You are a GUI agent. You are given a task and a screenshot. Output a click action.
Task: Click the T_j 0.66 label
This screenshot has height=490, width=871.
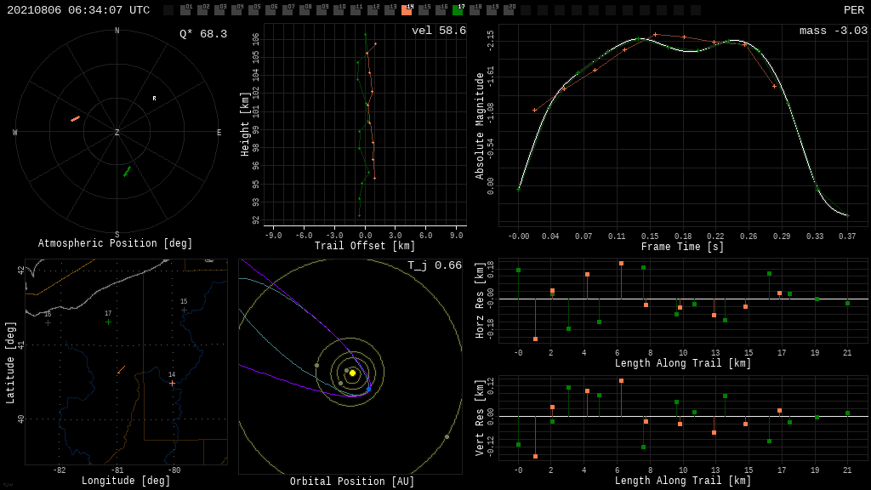434,265
